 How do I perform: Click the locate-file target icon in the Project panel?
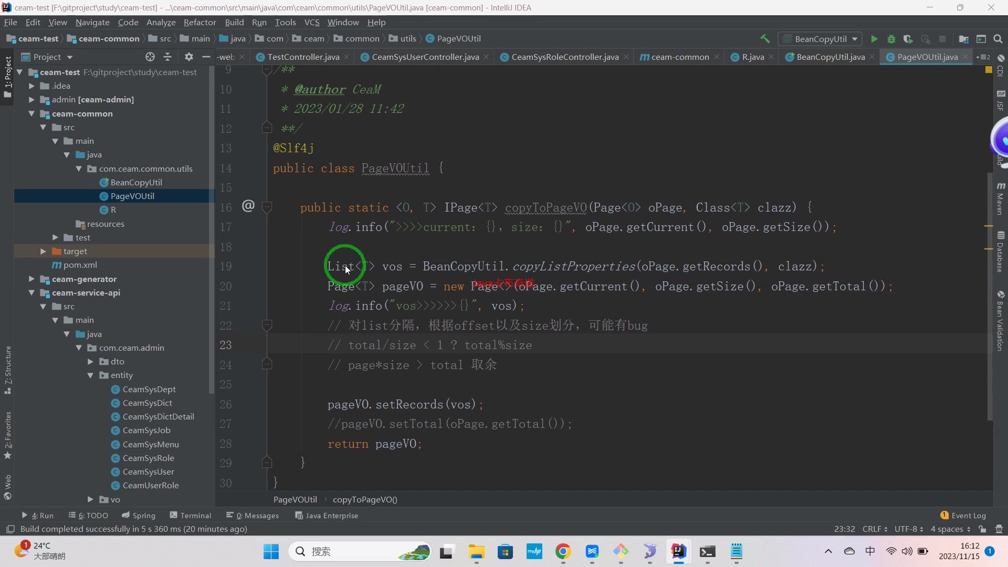click(150, 57)
